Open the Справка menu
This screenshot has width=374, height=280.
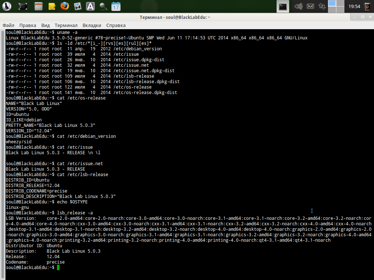coord(116,25)
